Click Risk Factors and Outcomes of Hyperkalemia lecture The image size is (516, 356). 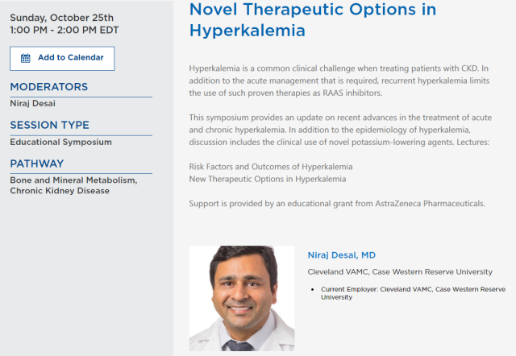pyautogui.click(x=271, y=167)
